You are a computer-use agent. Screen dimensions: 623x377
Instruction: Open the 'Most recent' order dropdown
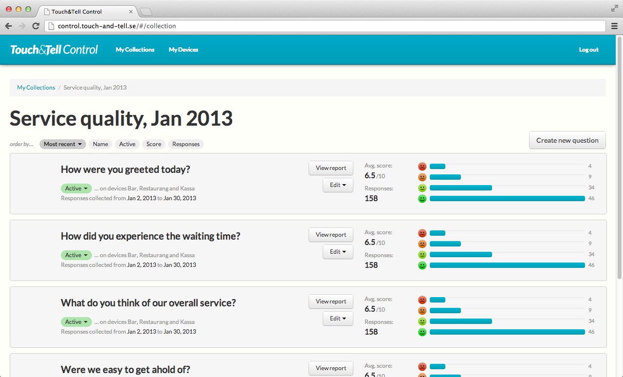(x=63, y=144)
